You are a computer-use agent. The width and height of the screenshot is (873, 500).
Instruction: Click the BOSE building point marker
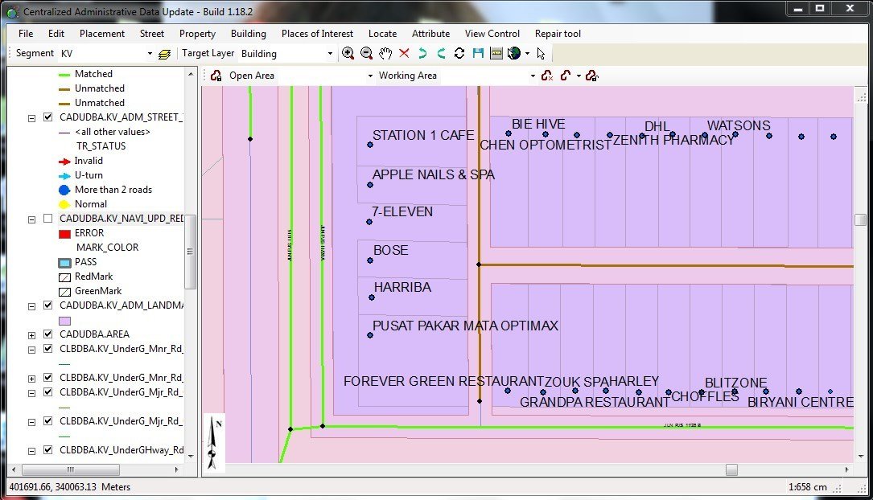(370, 260)
